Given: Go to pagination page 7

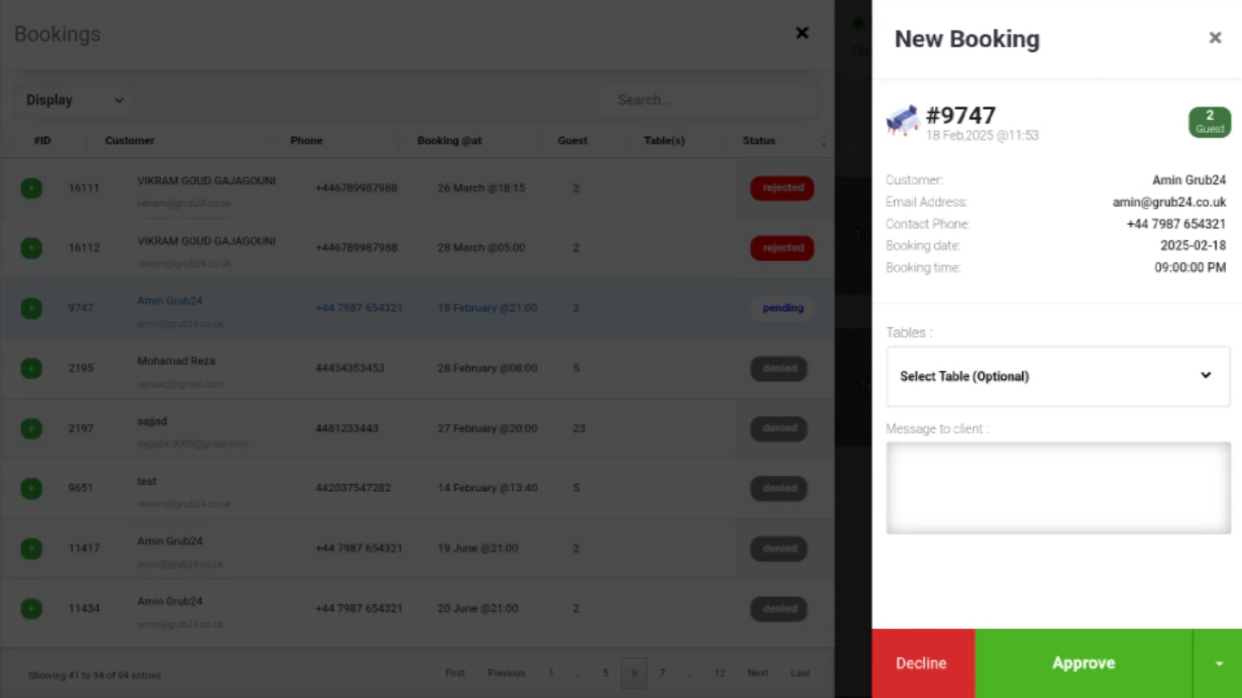Looking at the screenshot, I should point(662,673).
